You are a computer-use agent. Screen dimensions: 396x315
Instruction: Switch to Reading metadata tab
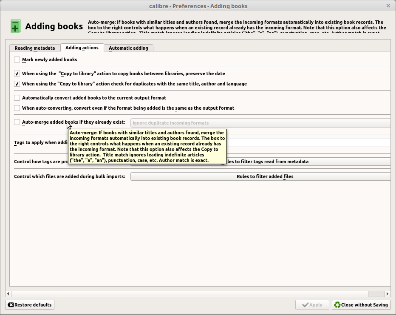35,48
